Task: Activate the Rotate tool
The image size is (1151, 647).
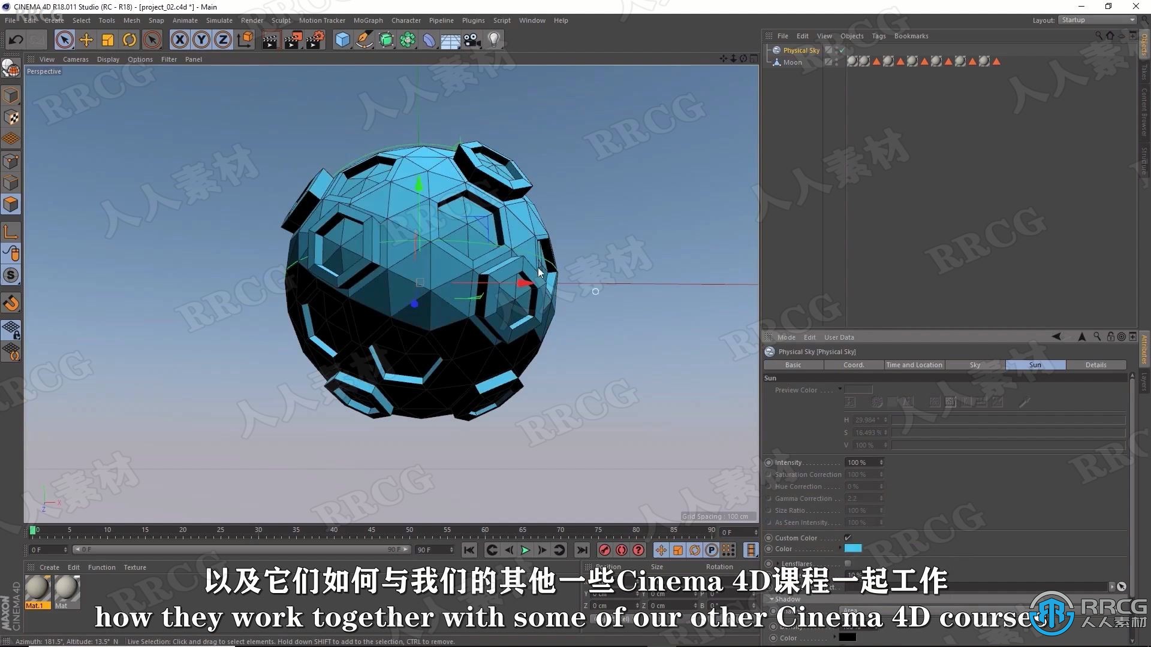Action: 129,40
